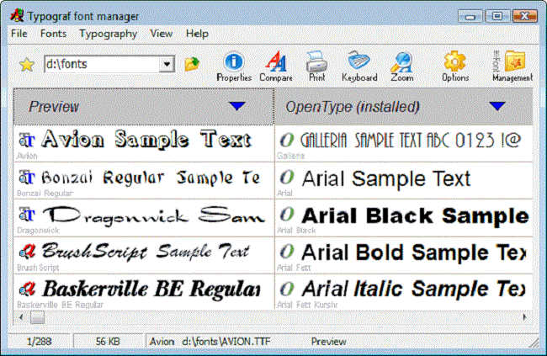The image size is (547, 356).
Task: Click the OpenType icon beside Arial Italic
Action: [x=287, y=289]
